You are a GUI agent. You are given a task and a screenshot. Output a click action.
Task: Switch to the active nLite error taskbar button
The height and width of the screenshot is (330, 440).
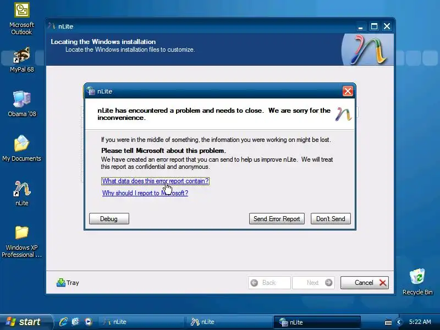[x=317, y=322]
